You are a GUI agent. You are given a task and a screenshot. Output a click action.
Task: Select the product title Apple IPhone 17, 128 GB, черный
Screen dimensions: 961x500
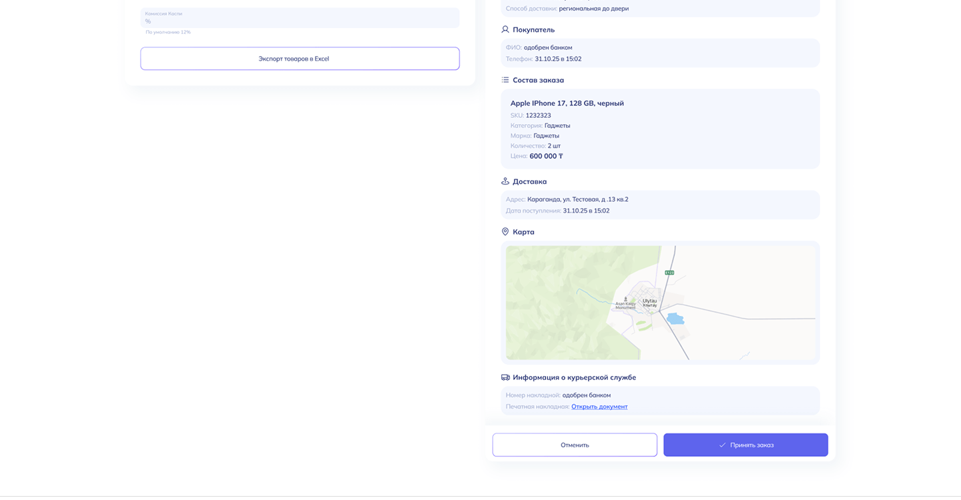pos(567,103)
